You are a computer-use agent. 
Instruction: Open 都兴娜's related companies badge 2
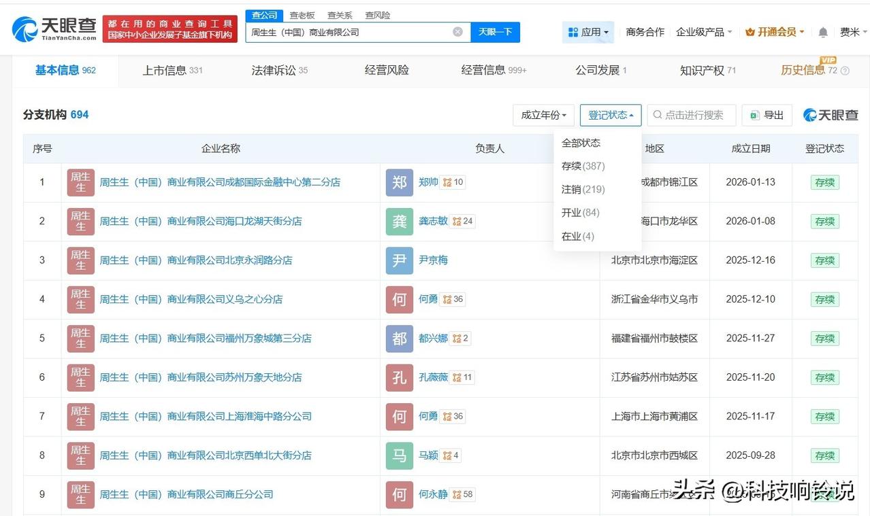click(x=460, y=339)
